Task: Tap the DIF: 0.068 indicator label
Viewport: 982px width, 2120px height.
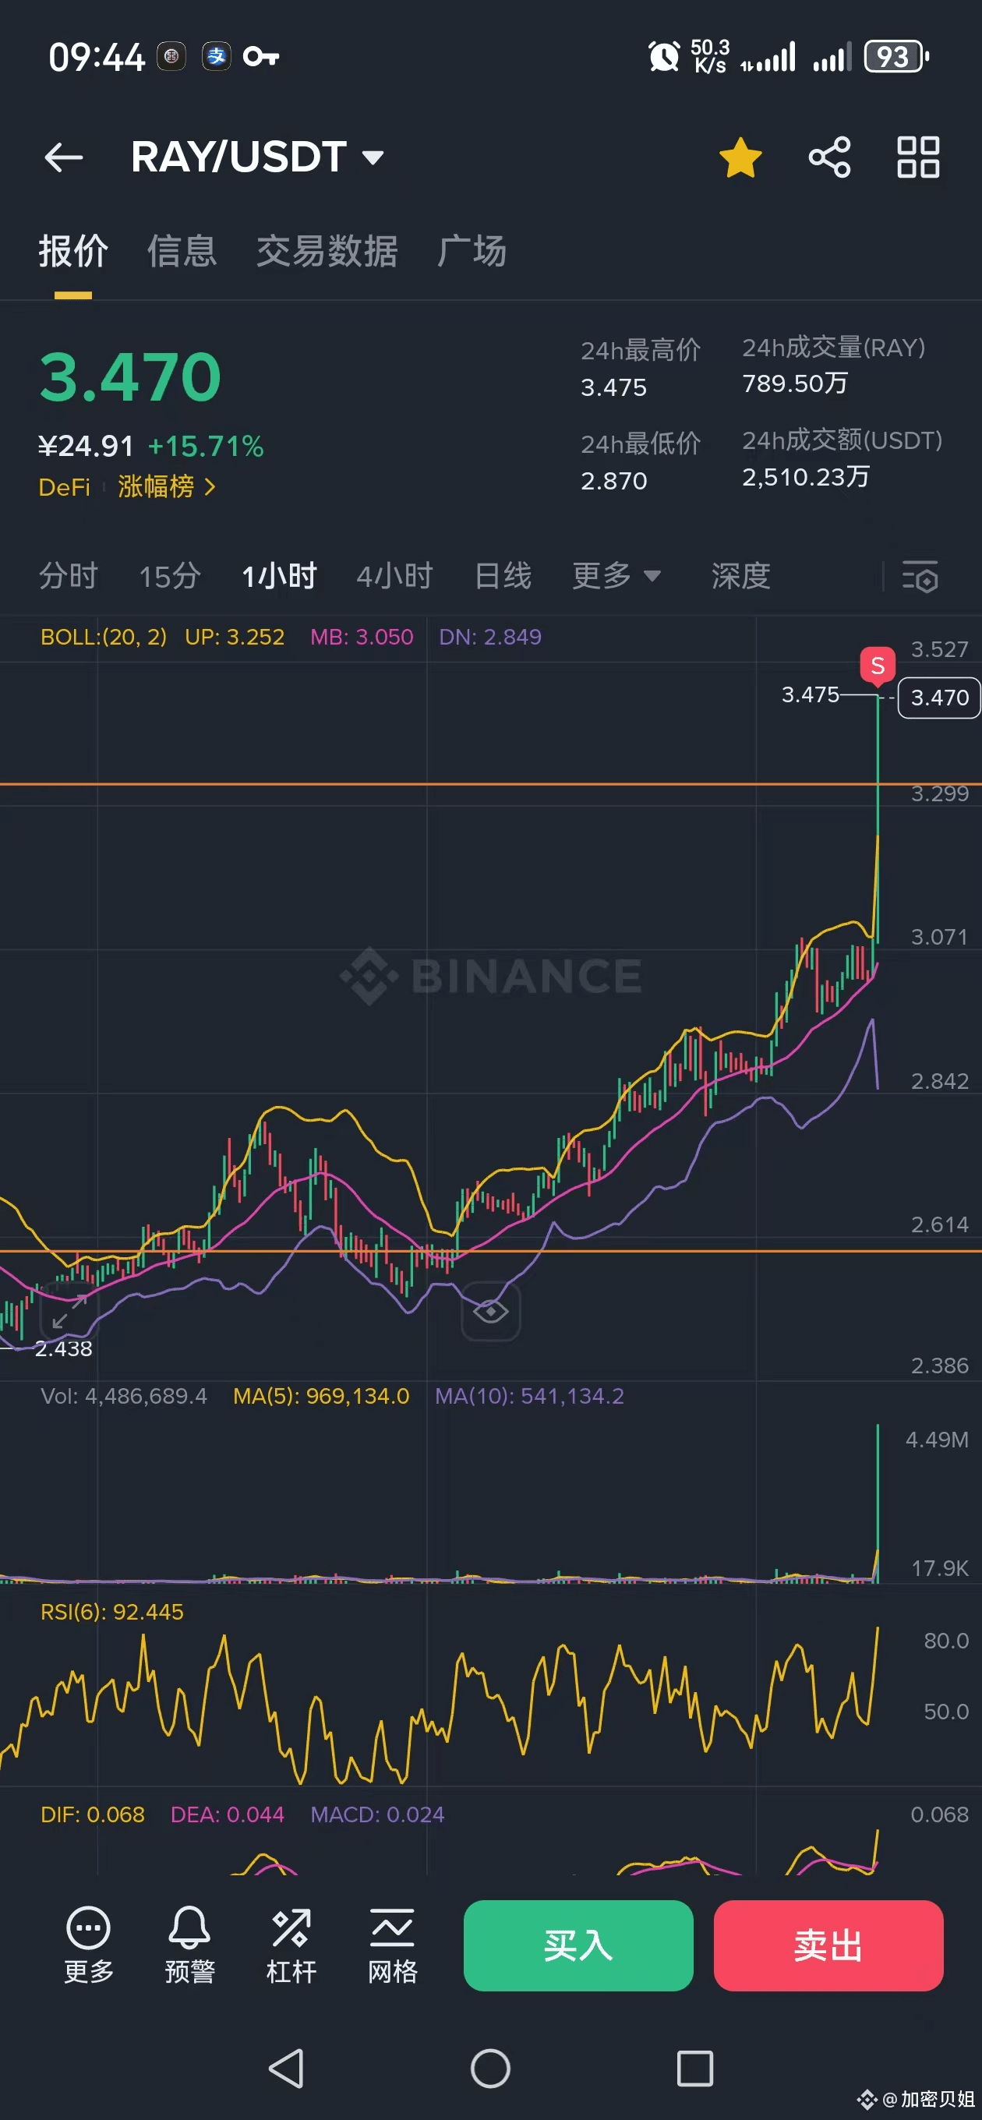Action: (92, 1814)
